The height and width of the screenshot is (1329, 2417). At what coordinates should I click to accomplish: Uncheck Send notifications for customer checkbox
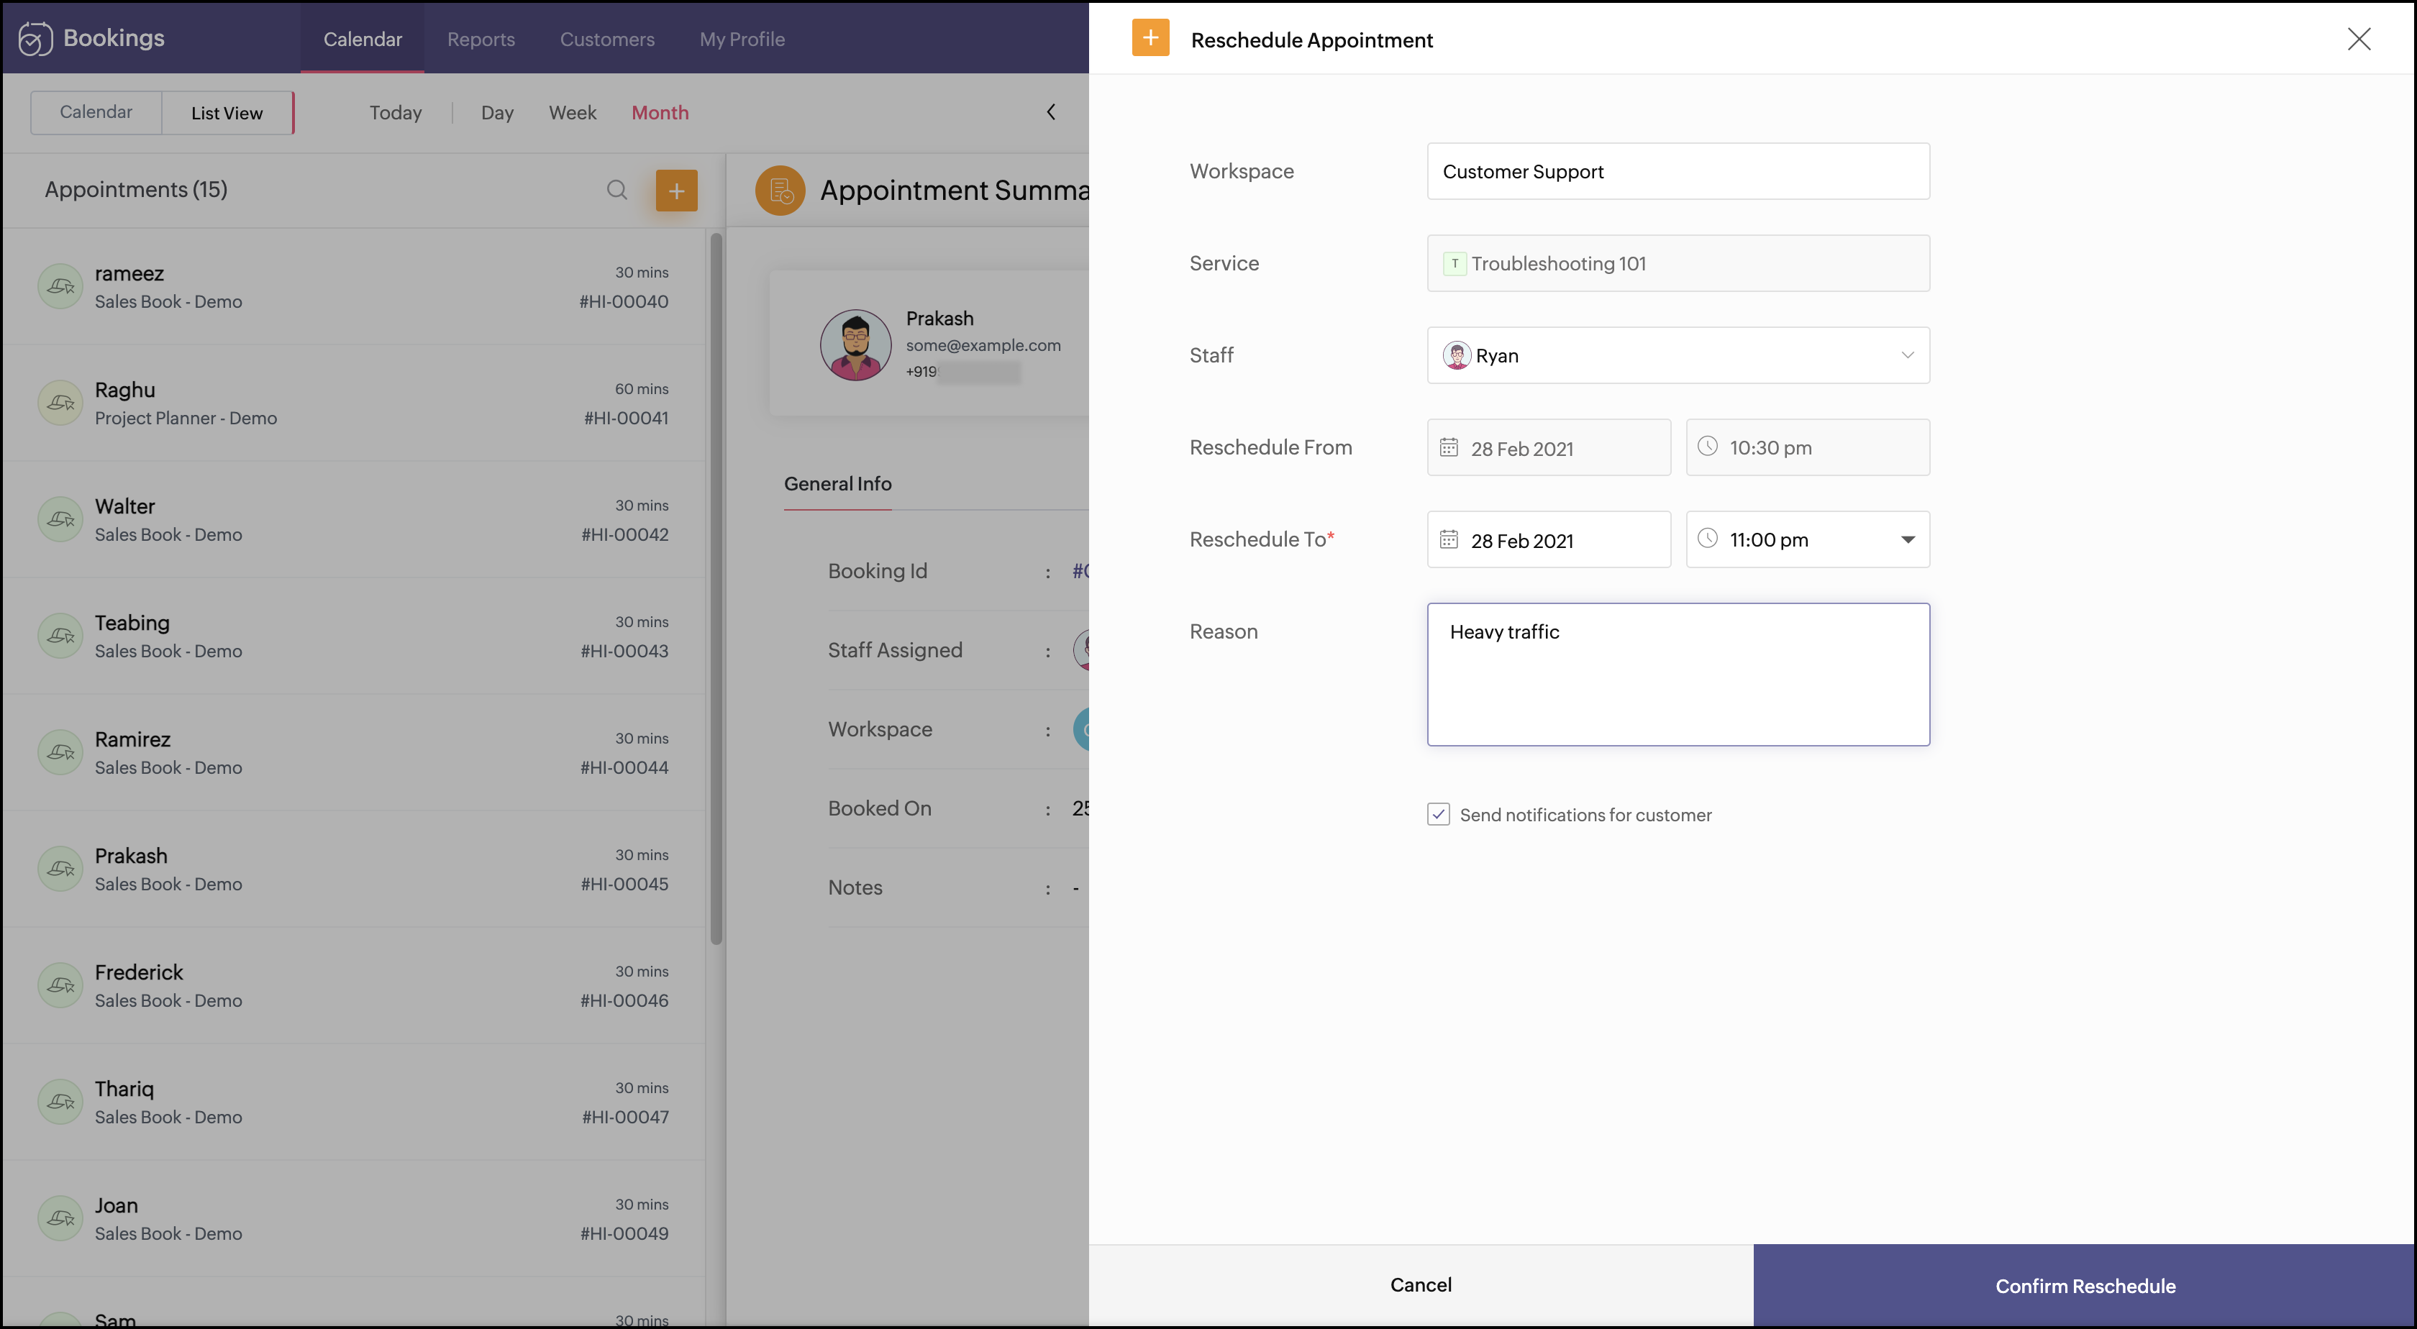point(1439,814)
